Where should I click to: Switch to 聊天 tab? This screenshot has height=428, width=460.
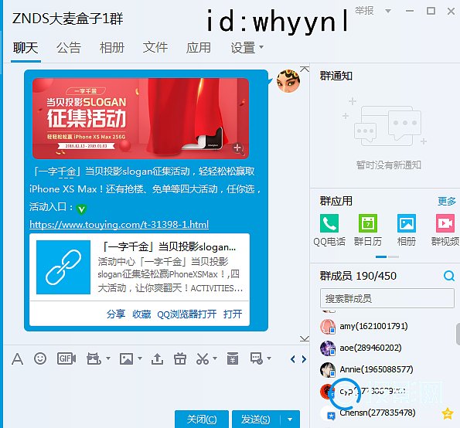coord(26,47)
